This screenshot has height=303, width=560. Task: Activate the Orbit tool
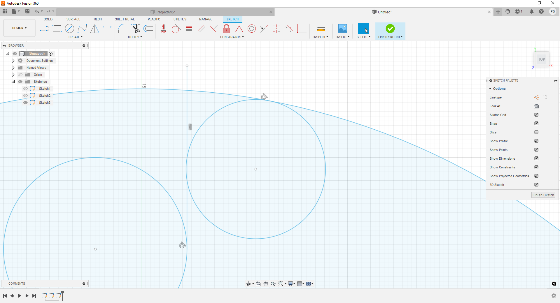click(x=249, y=283)
